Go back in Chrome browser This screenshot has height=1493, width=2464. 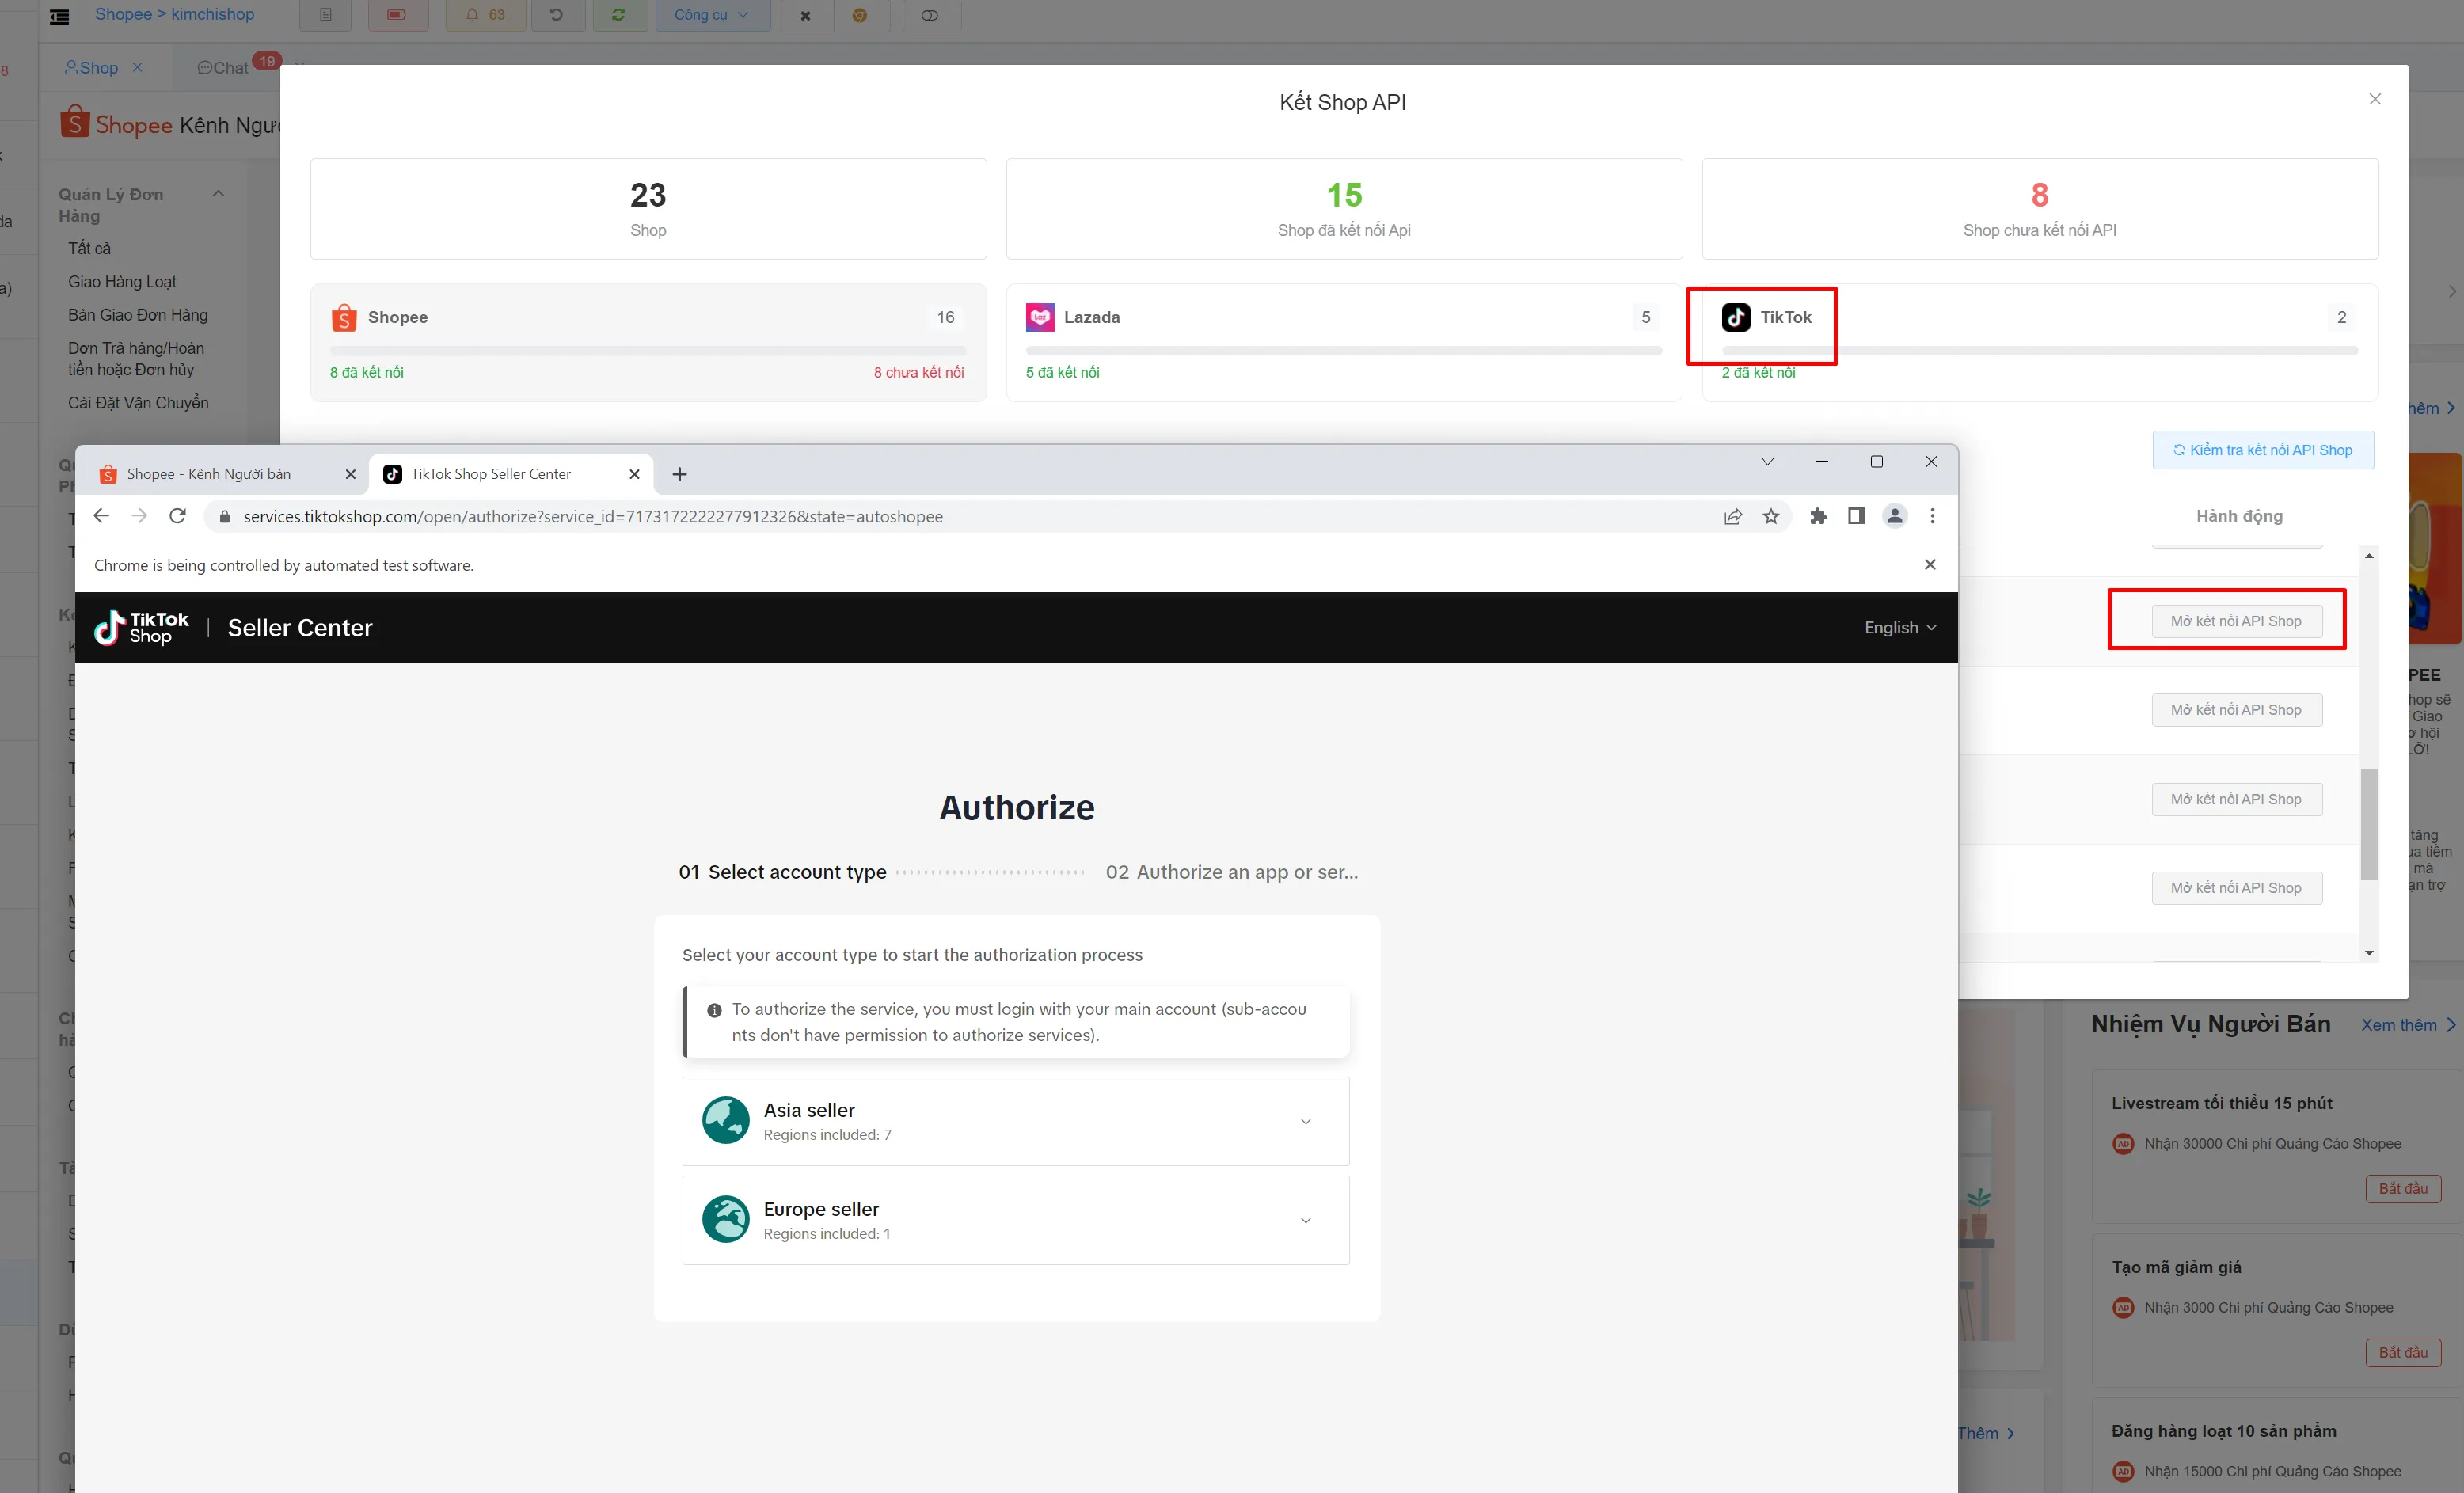tap(101, 516)
